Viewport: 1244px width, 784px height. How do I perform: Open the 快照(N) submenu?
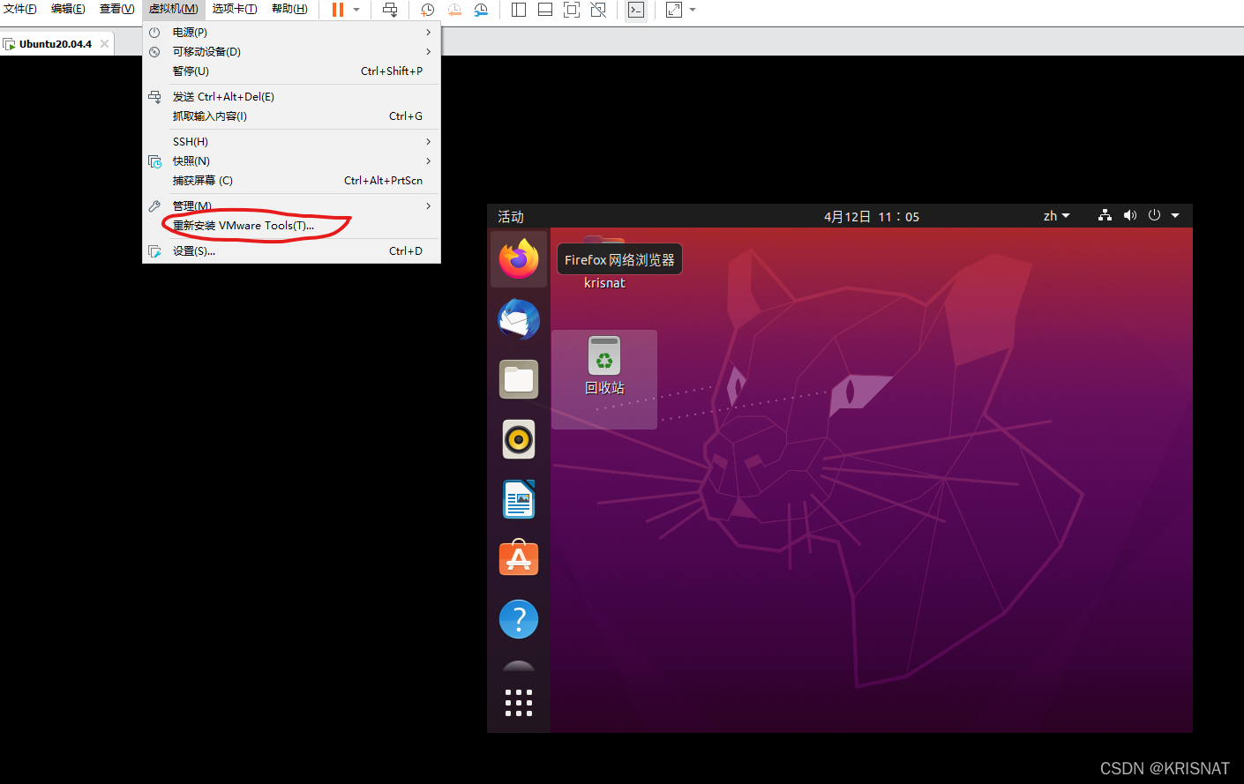[291, 161]
